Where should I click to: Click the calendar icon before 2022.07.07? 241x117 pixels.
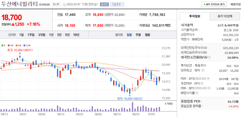pyautogui.click(x=65, y=4)
